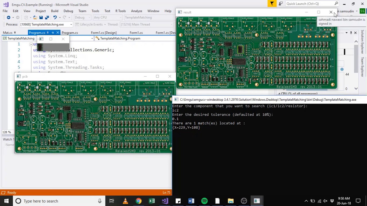Open File Explorer from the taskbar

(x=231, y=201)
